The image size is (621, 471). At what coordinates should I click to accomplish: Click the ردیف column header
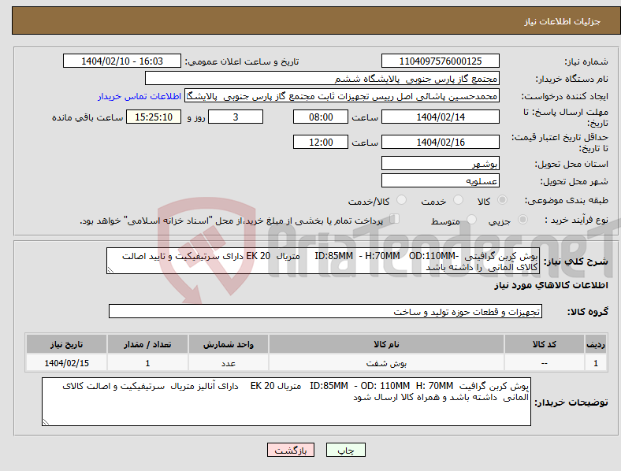click(596, 344)
